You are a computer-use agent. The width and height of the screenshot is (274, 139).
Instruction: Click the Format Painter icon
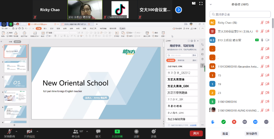click(16, 34)
